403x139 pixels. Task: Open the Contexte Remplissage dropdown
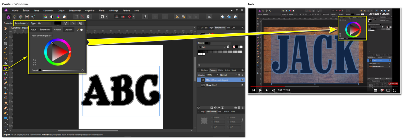pyautogui.click(x=21, y=23)
